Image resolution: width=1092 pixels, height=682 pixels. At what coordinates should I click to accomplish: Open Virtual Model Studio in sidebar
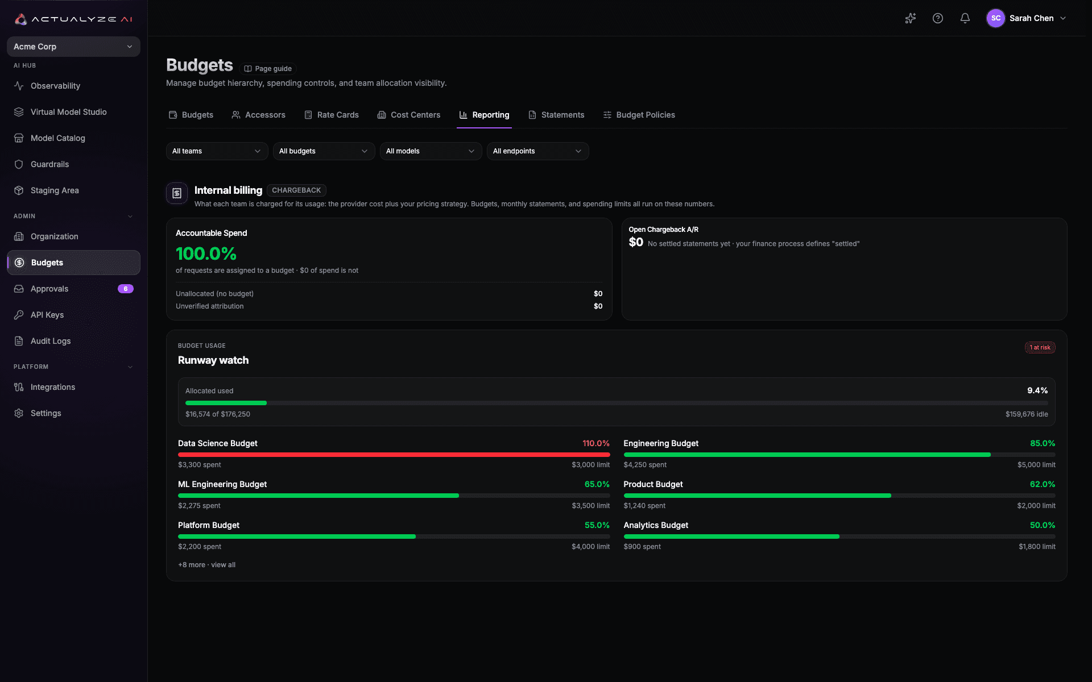73,112
